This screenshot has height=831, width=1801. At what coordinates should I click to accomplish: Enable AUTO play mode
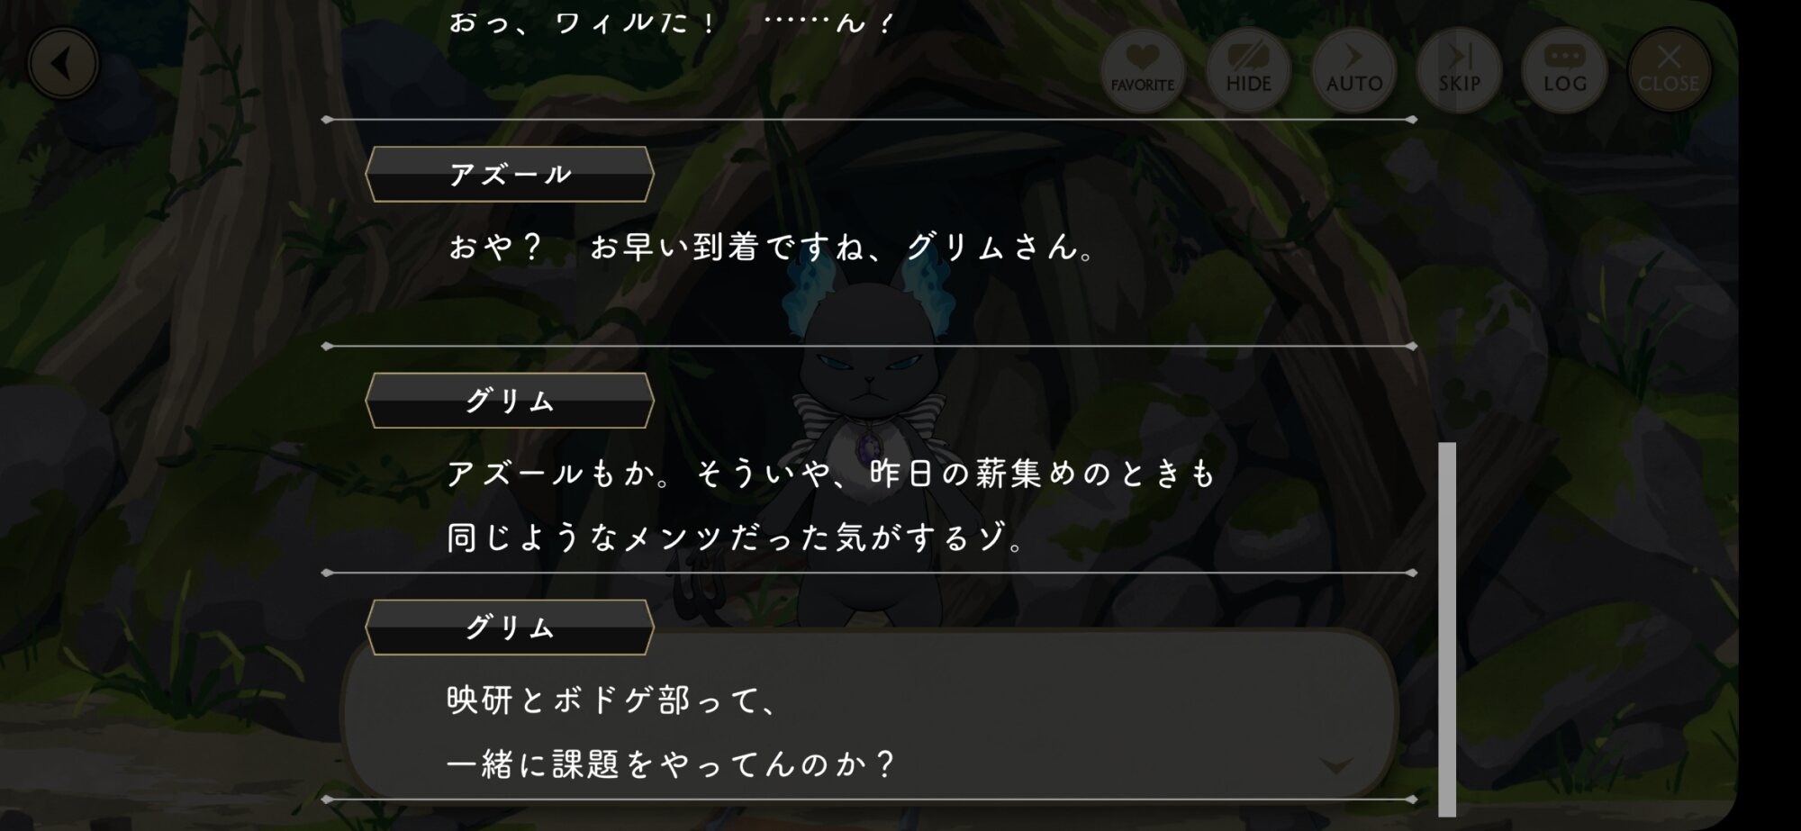coord(1353,70)
